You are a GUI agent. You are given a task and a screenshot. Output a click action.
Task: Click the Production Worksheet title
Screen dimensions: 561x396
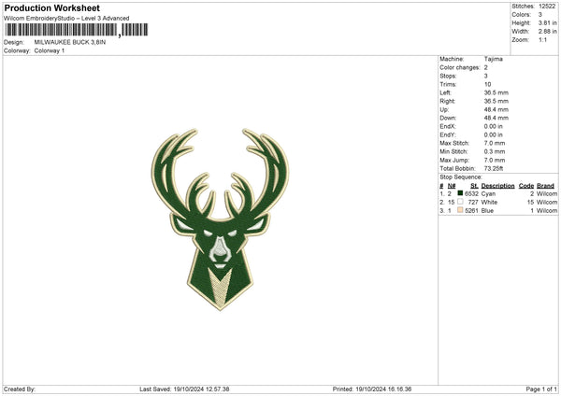click(x=51, y=7)
